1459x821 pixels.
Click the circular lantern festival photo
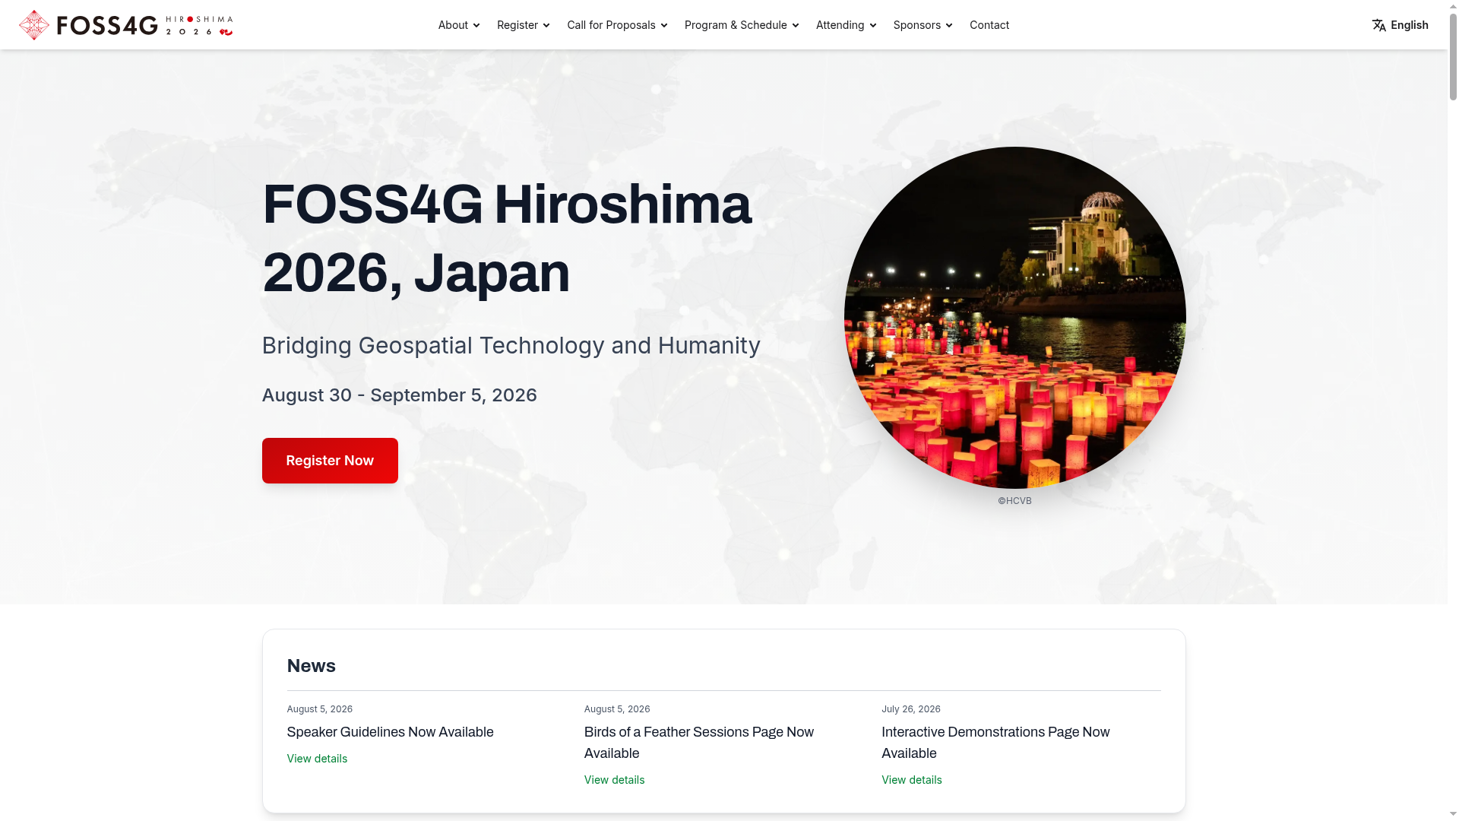(1014, 318)
